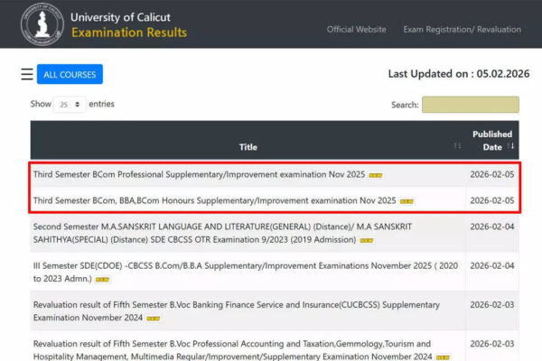Click the University of Calicut logo
This screenshot has width=542, height=361.
pyautogui.click(x=42, y=24)
